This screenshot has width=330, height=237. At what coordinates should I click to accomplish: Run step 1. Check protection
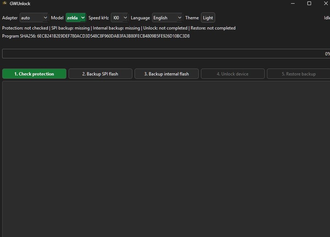34,74
